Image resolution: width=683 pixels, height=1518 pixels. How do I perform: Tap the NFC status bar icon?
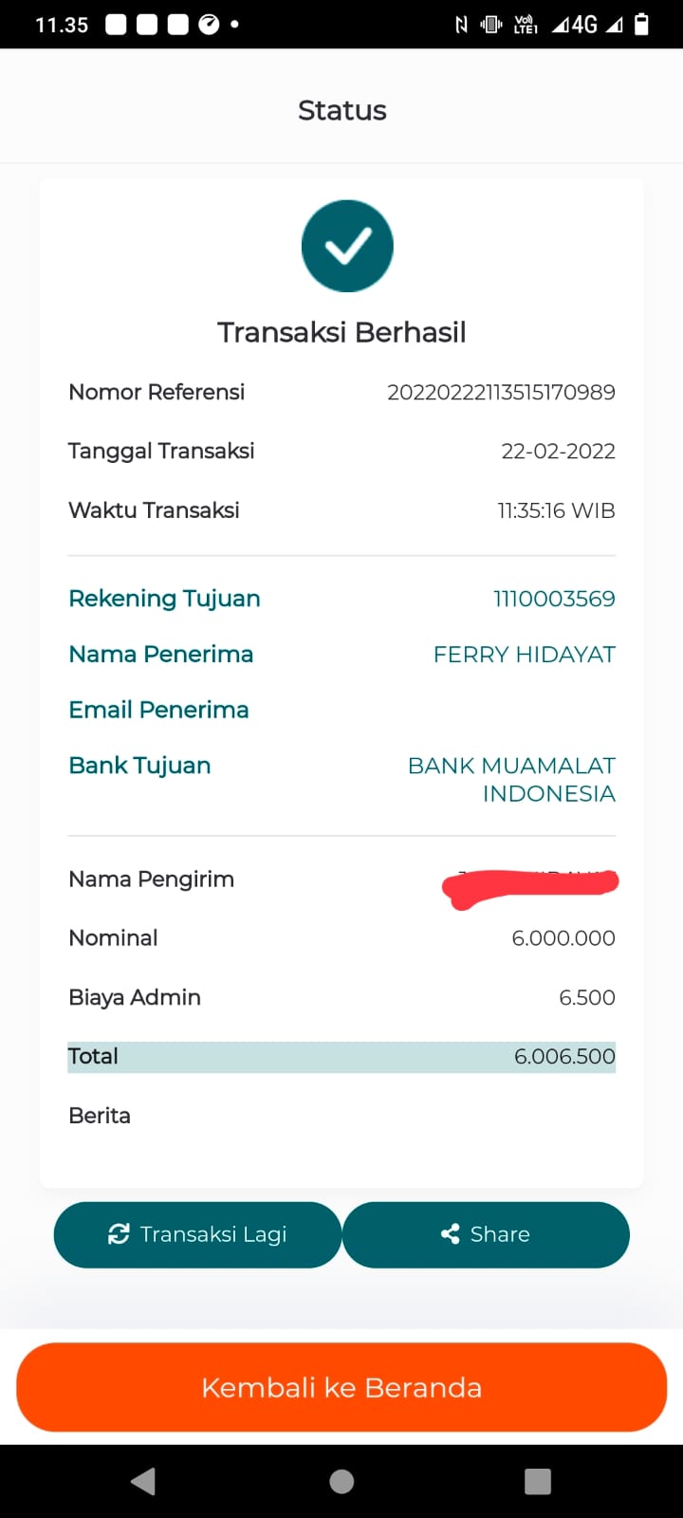pyautogui.click(x=462, y=25)
